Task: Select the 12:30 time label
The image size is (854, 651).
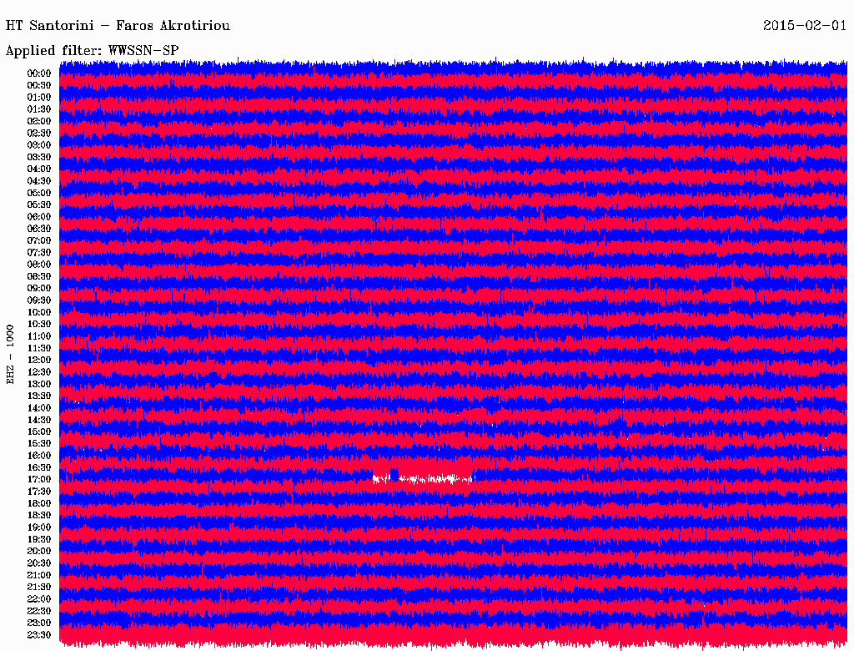Action: [39, 372]
